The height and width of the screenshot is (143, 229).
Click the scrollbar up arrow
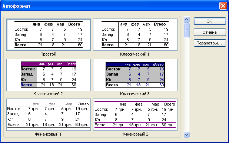187,19
